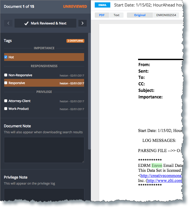Click the 'LOG MESSAGES:' line

pyautogui.click(x=159, y=141)
